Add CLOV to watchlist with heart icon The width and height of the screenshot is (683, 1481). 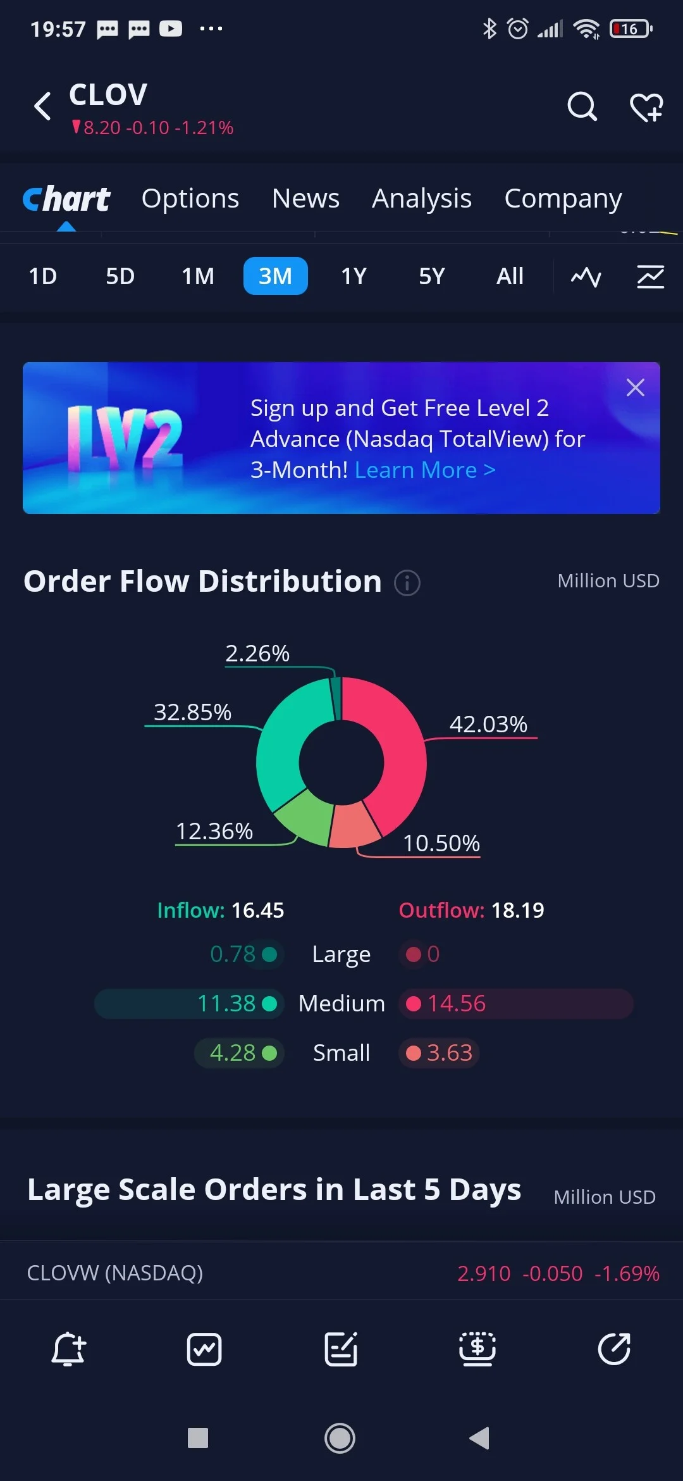point(646,107)
